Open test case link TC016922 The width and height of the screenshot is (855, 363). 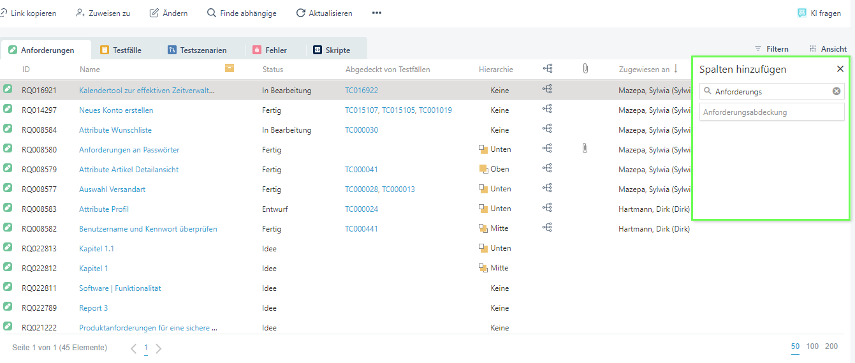(x=362, y=91)
